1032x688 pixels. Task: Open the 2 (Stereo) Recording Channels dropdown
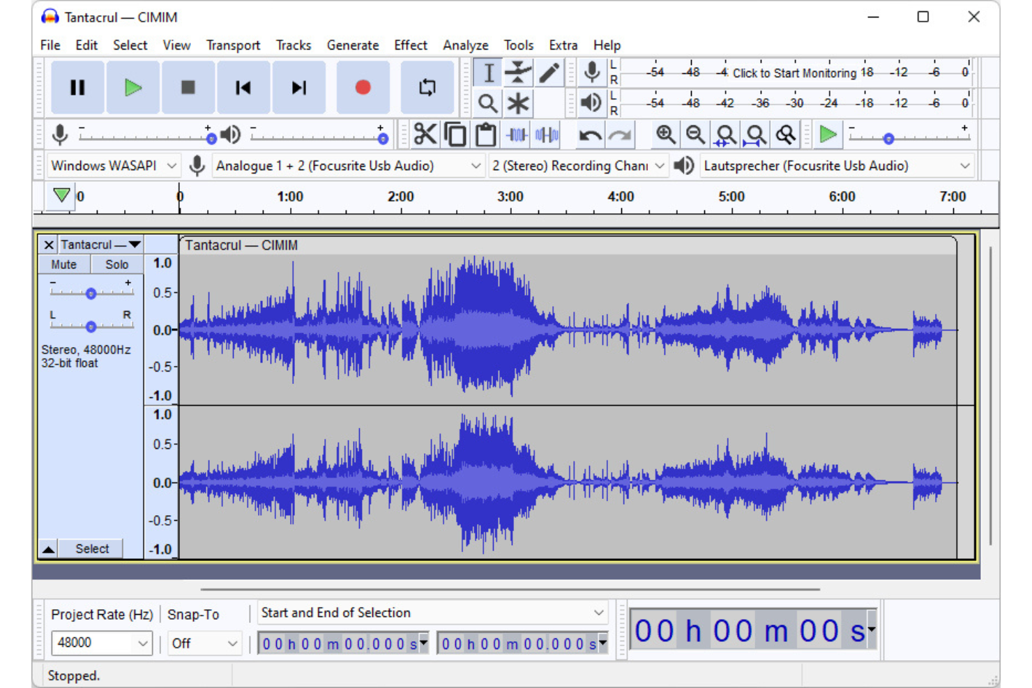point(578,166)
